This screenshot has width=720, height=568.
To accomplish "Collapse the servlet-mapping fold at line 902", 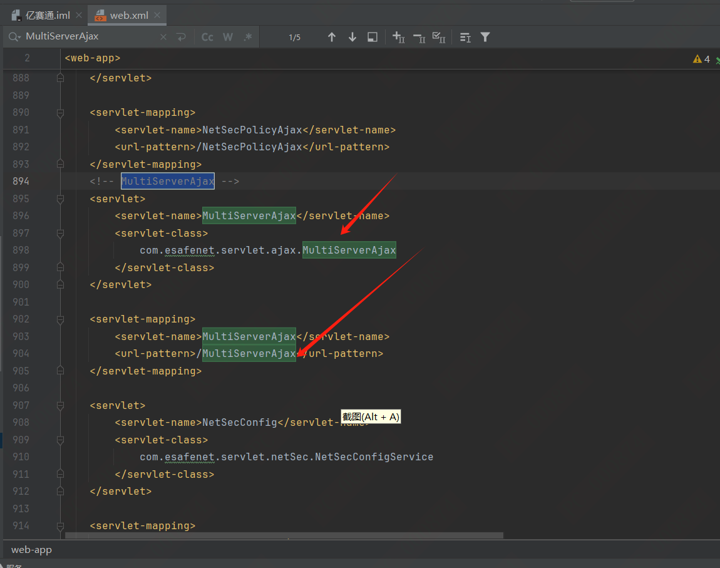I will click(x=60, y=319).
